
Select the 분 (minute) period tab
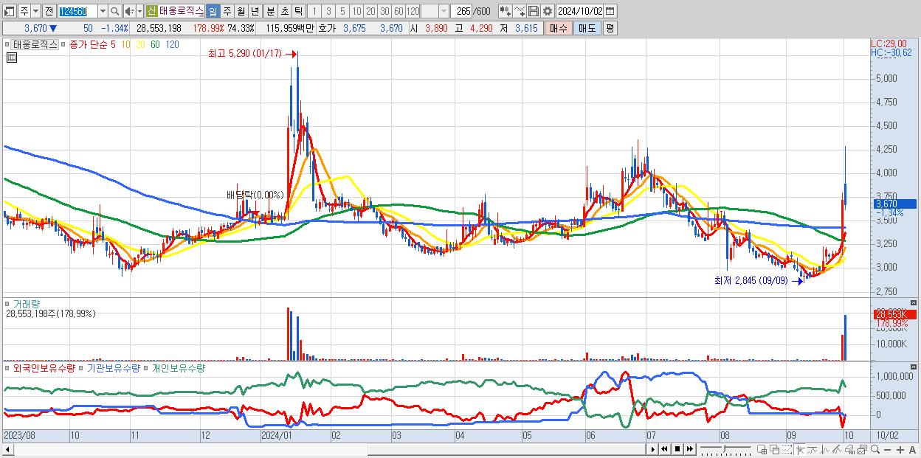coord(270,11)
